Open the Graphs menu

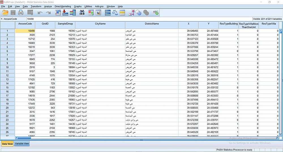point(78,6)
